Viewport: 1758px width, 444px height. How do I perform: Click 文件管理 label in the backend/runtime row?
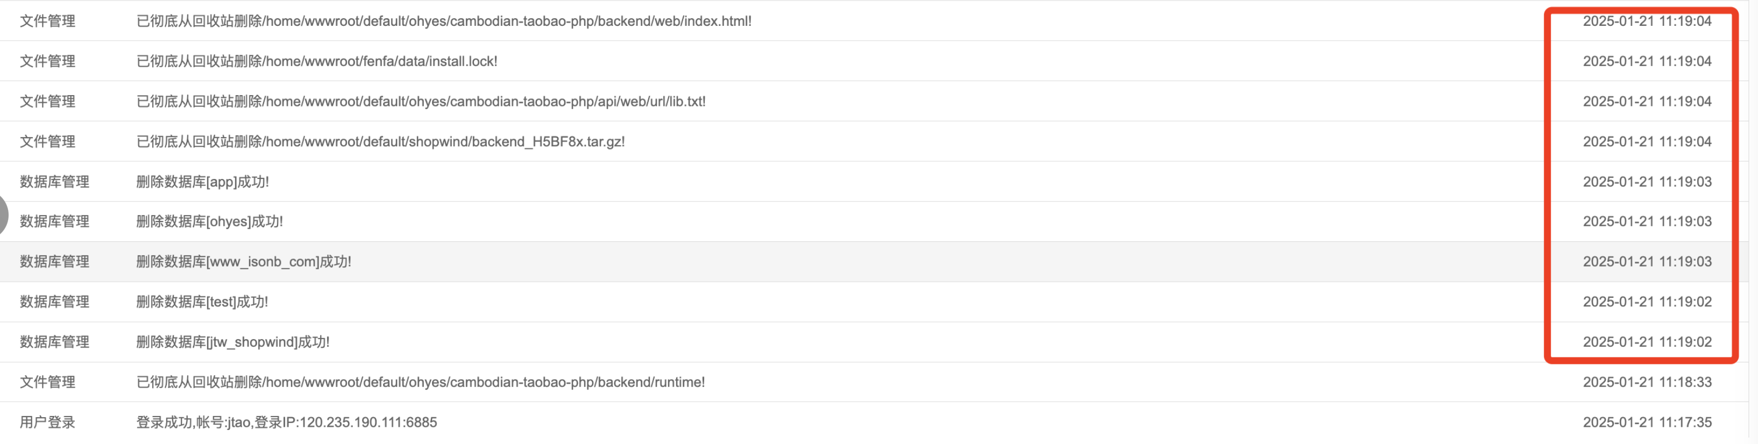tap(47, 382)
